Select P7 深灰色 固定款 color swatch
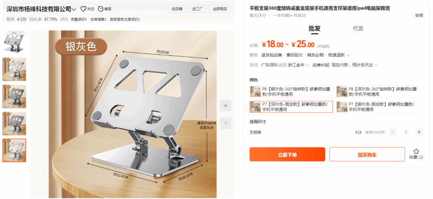The height and width of the screenshot is (199, 433). point(255,107)
